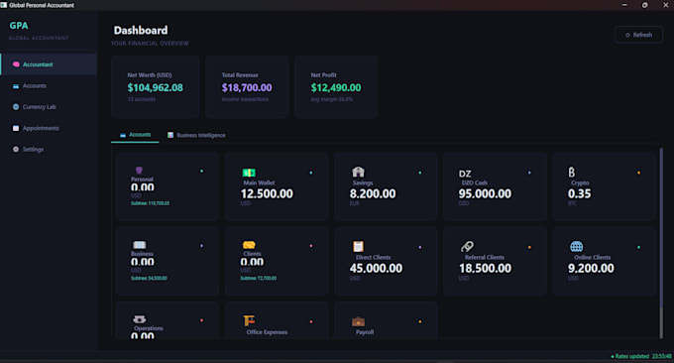Image resolution: width=674 pixels, height=363 pixels.
Task: Open the Accounts page from sidebar
Action: [49, 86]
